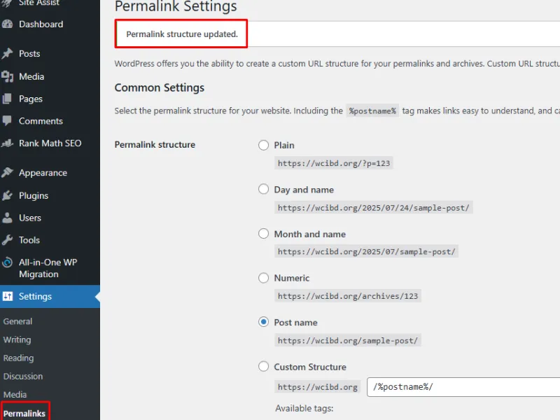The height and width of the screenshot is (420, 560).
Task: Click the Tools wrench icon
Action: [7, 240]
